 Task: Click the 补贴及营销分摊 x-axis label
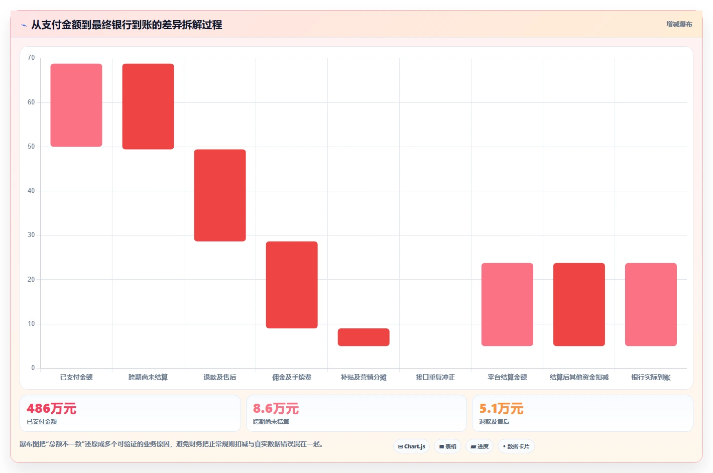coord(364,377)
